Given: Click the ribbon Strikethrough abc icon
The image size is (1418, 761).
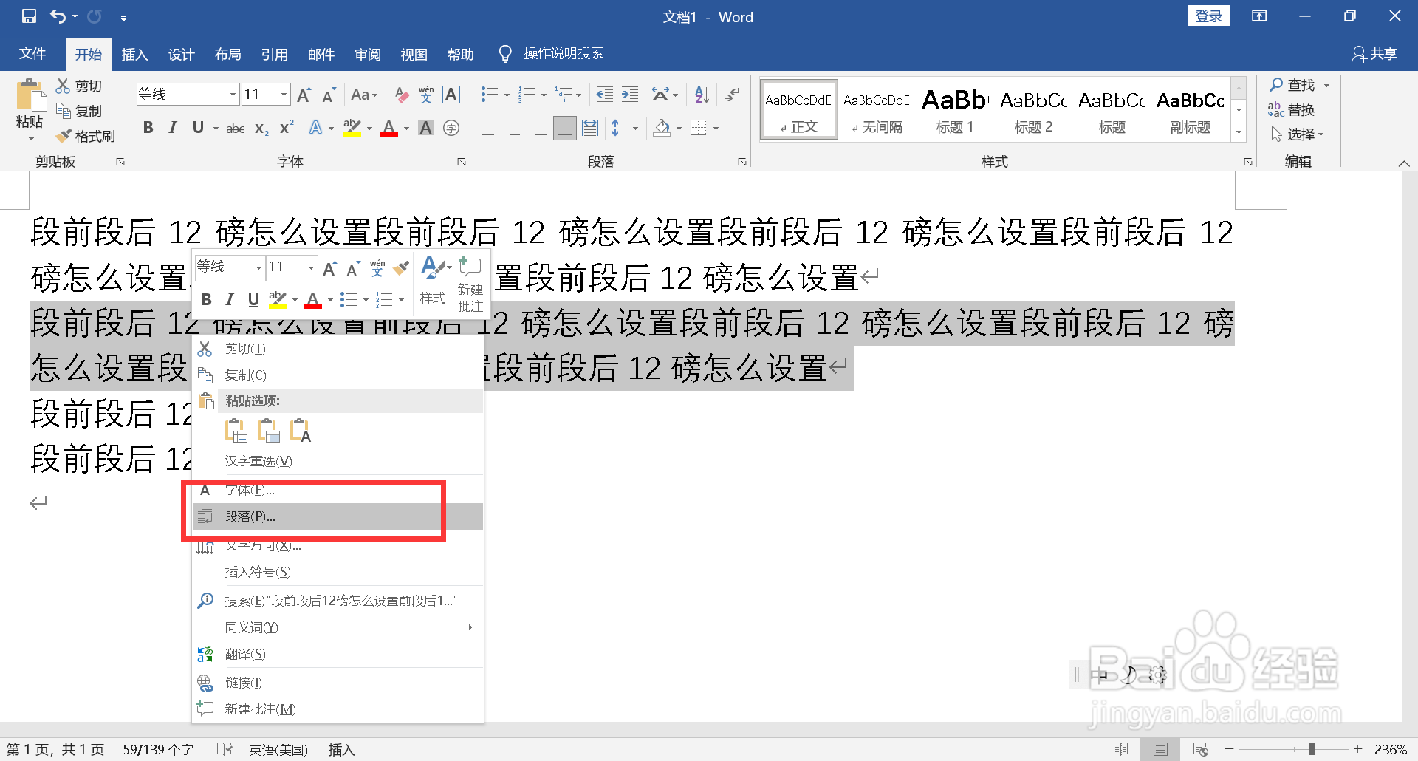Looking at the screenshot, I should 236,129.
